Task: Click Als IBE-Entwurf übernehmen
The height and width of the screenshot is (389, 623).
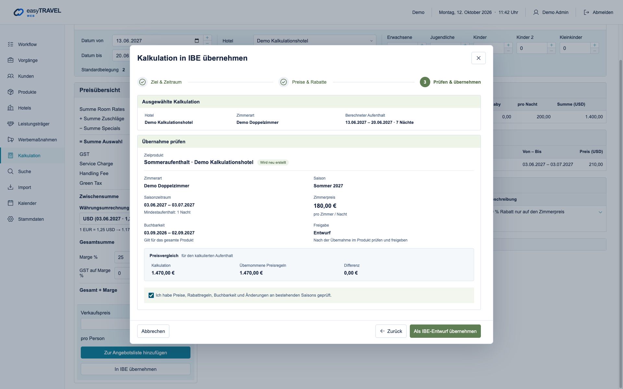Action: click(445, 331)
